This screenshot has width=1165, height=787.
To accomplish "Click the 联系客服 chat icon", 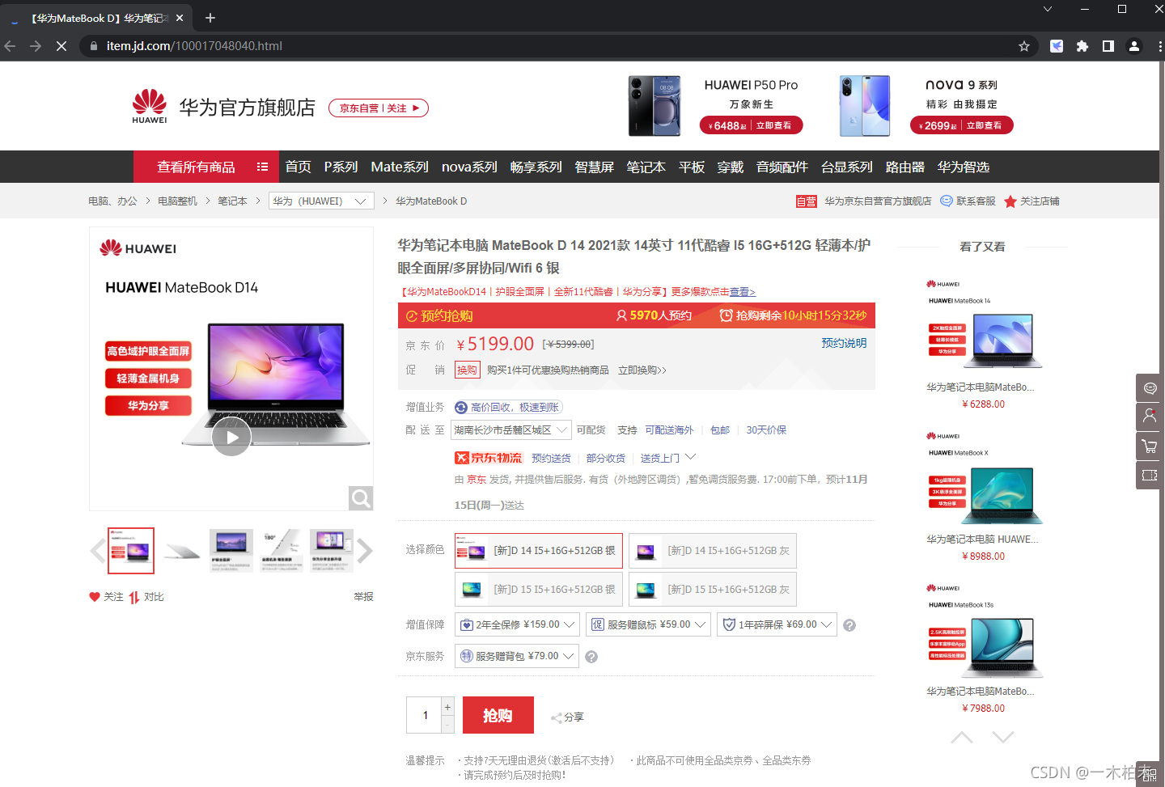I will point(947,201).
